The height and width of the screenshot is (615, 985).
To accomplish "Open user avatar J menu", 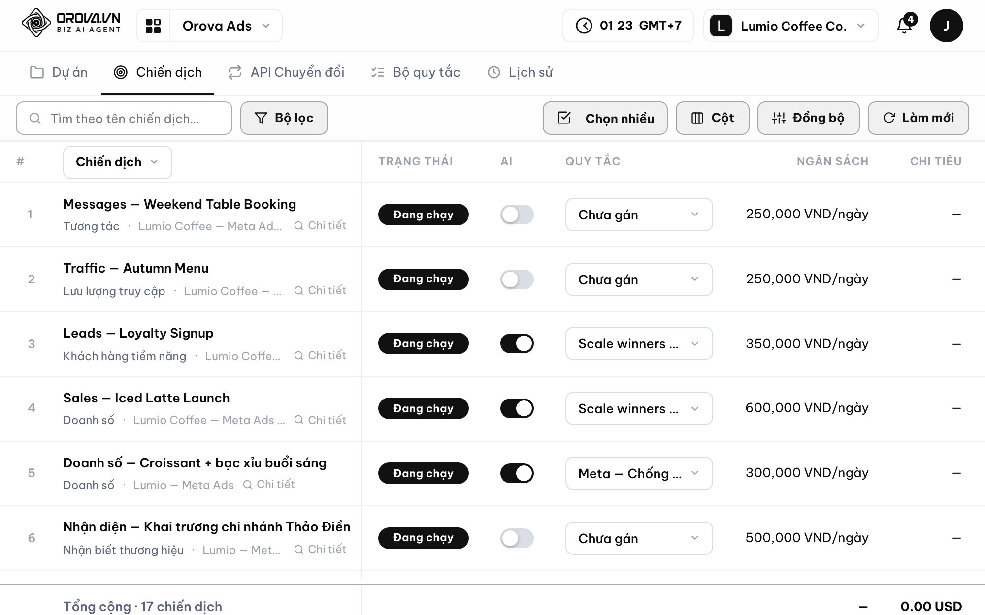I will pos(946,26).
